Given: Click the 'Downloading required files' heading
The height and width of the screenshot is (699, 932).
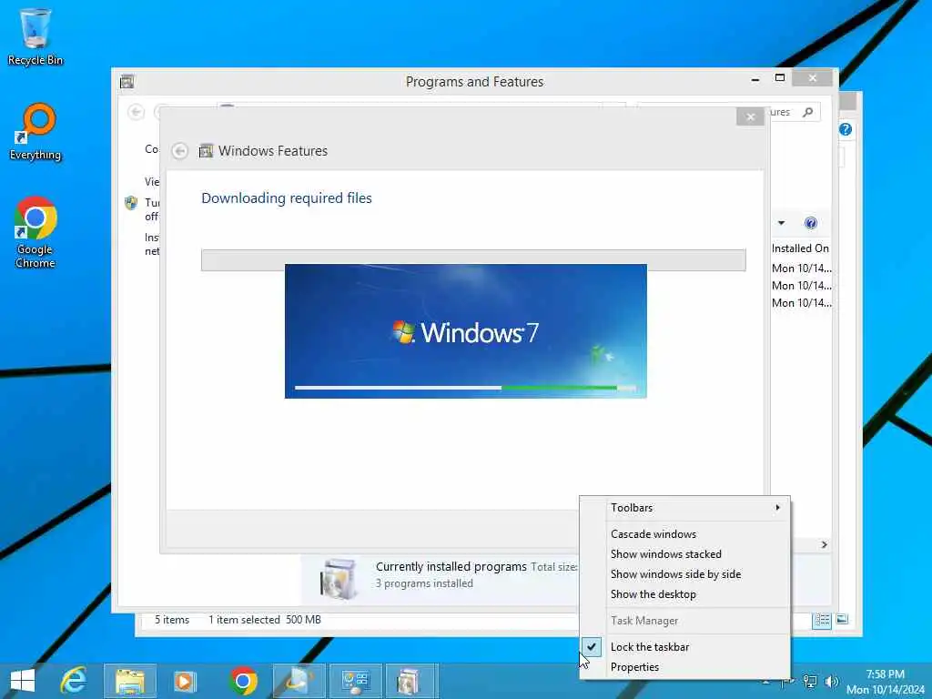Looking at the screenshot, I should point(287,198).
